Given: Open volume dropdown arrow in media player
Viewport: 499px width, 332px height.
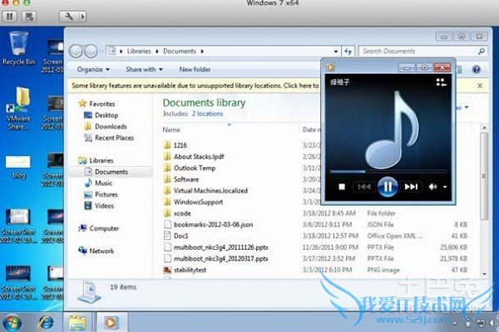Looking at the screenshot, I should click(445, 187).
